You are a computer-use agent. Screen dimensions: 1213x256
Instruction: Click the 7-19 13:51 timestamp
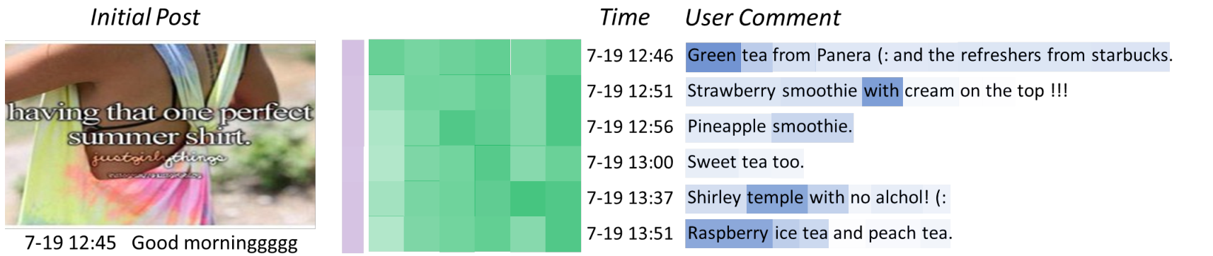[630, 233]
